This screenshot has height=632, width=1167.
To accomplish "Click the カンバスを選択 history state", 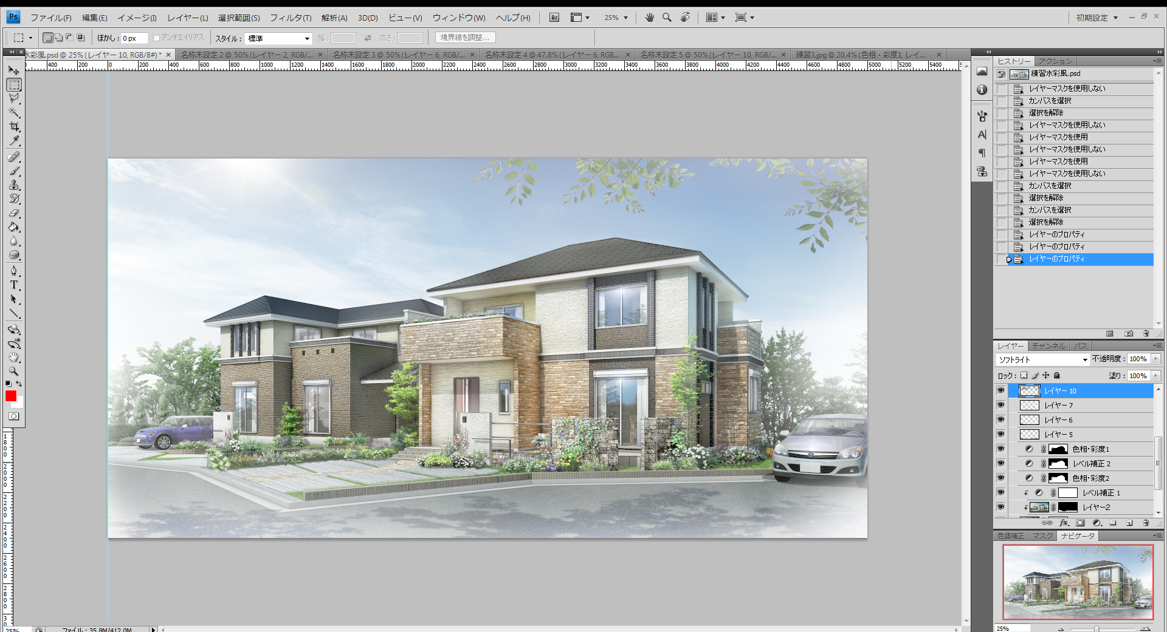I will 1050,101.
